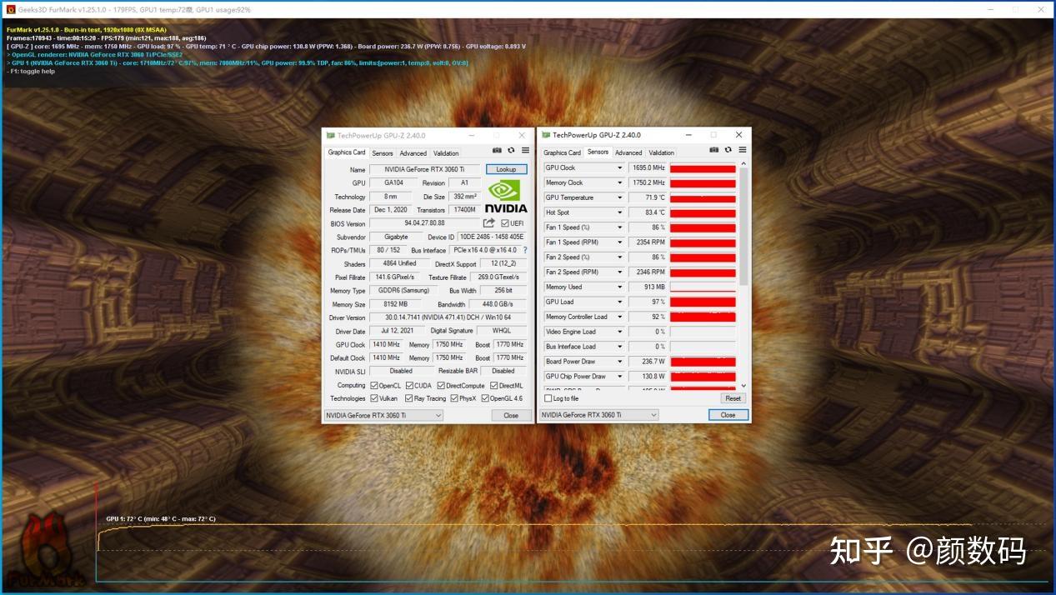Click the Sensors list vertical scrollbar
The width and height of the screenshot is (1056, 595).
click(x=744, y=227)
